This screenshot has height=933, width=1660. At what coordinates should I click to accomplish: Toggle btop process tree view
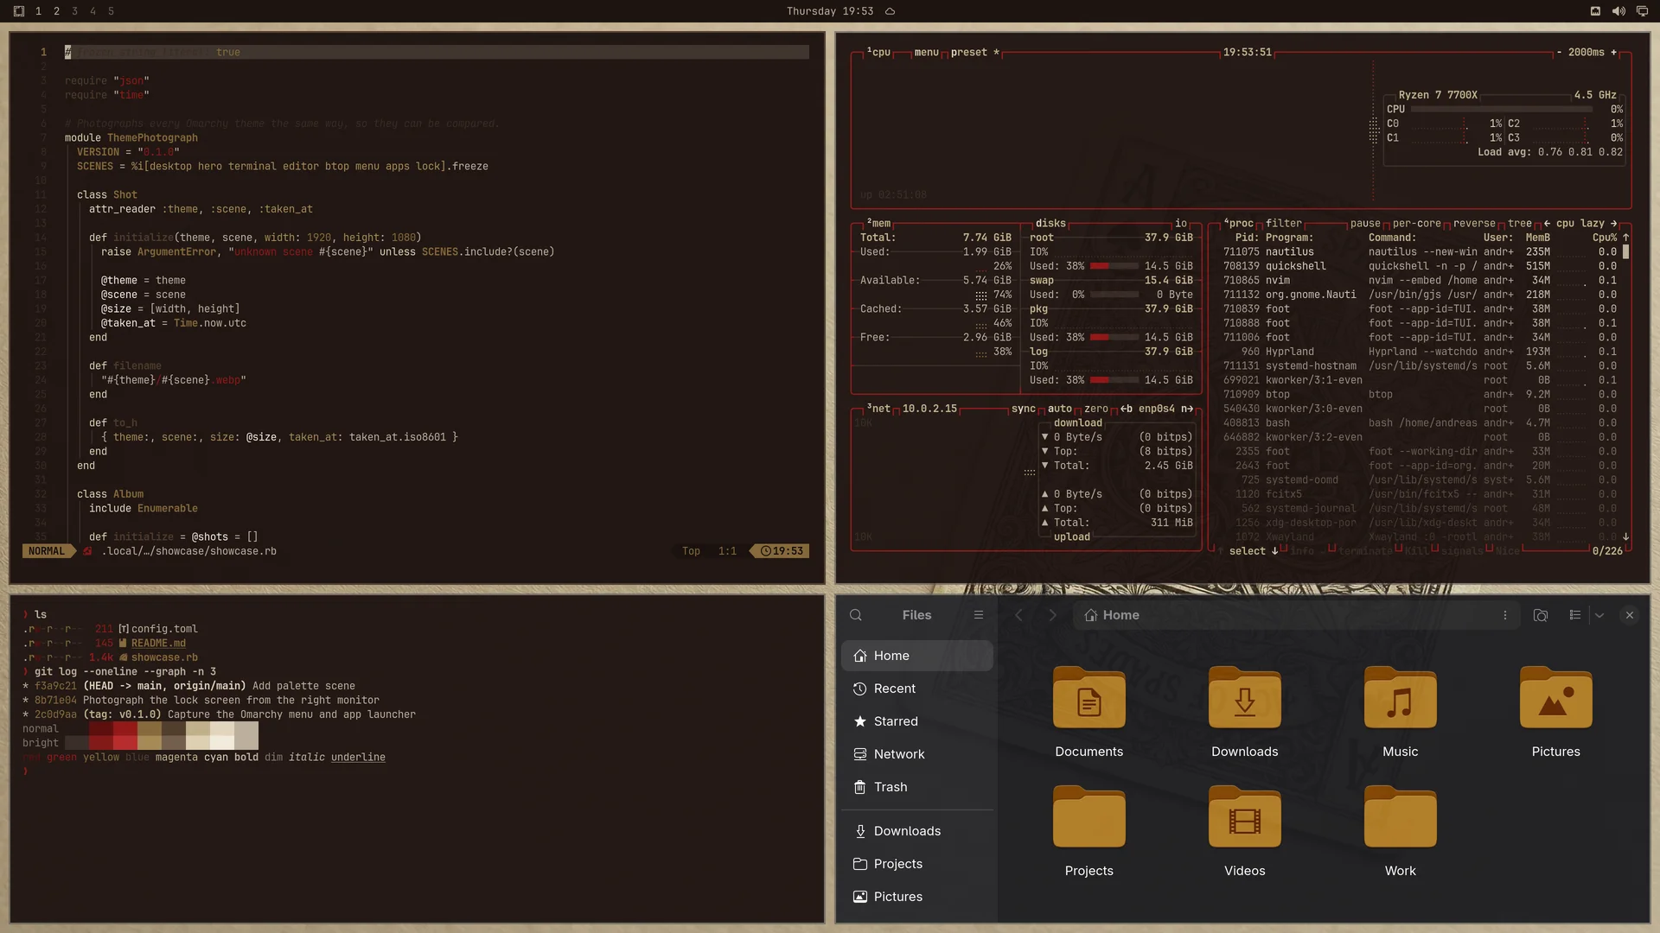[x=1519, y=224]
